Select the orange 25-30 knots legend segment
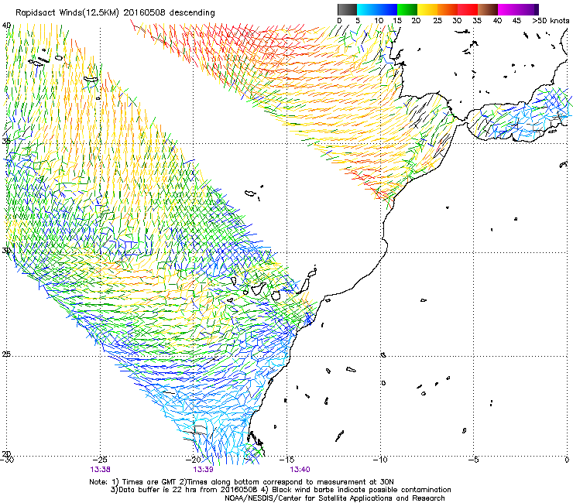573x503 pixels. coord(448,9)
